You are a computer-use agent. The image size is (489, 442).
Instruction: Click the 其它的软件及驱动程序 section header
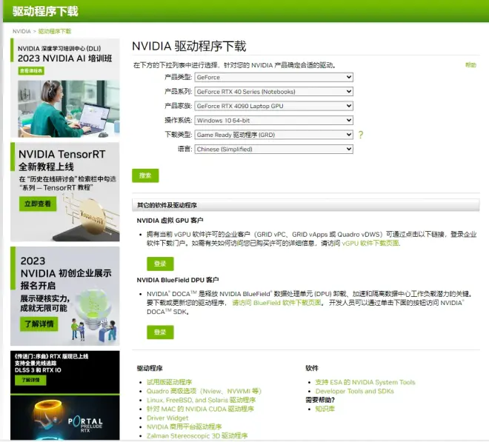pyautogui.click(x=305, y=205)
